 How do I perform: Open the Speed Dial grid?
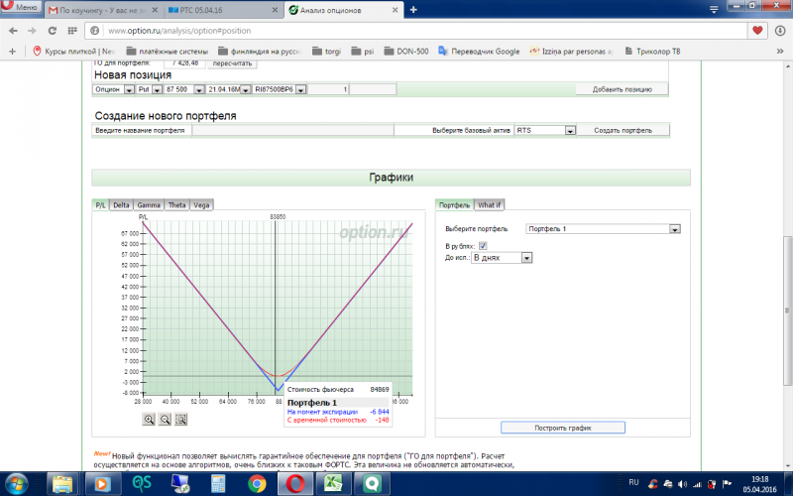click(x=72, y=31)
